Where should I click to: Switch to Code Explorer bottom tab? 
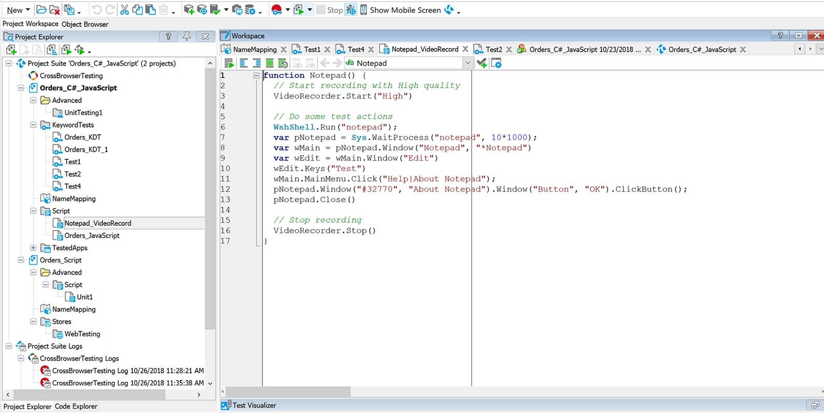click(x=76, y=406)
